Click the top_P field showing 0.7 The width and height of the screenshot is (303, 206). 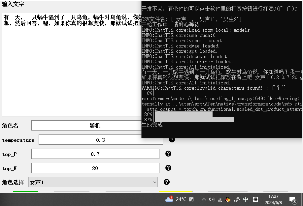pos(95,154)
